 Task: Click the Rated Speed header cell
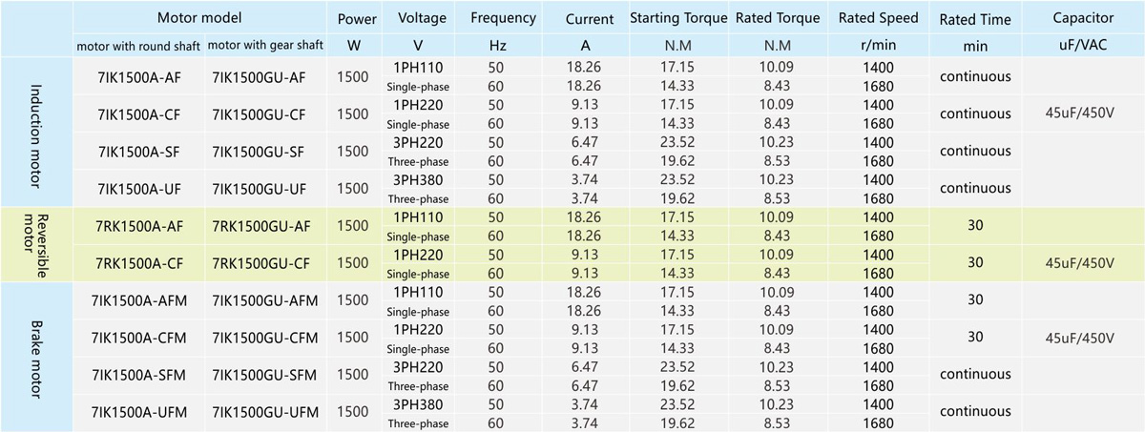[x=878, y=18]
